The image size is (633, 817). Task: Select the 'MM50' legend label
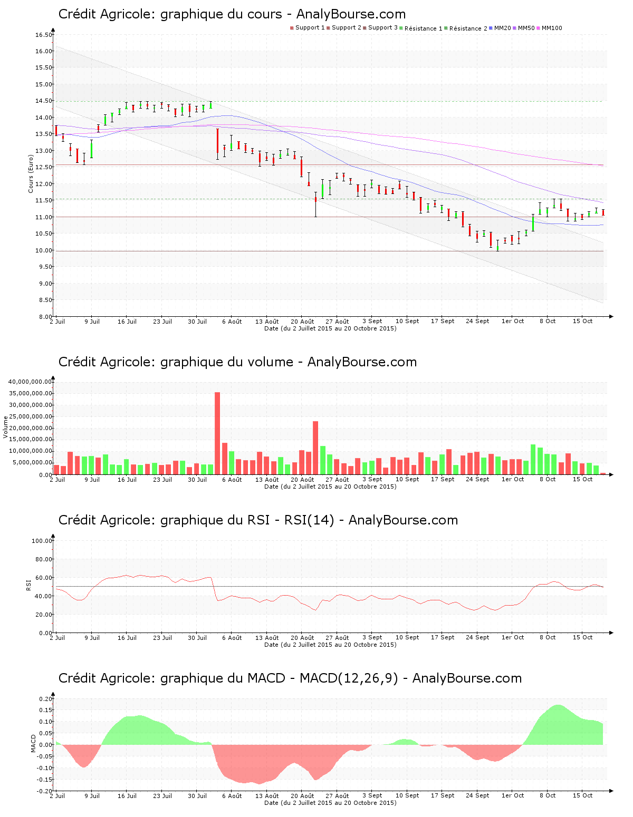526,28
